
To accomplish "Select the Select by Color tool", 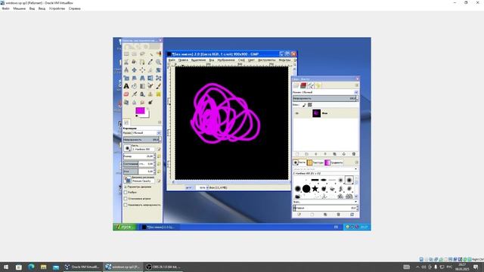I will coord(158,54).
